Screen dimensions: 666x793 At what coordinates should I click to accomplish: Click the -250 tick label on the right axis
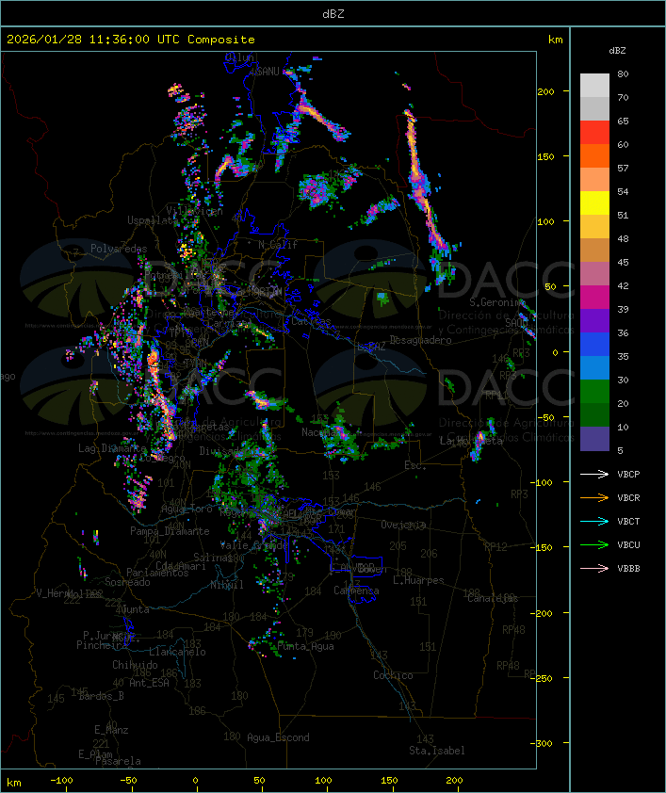[543, 678]
